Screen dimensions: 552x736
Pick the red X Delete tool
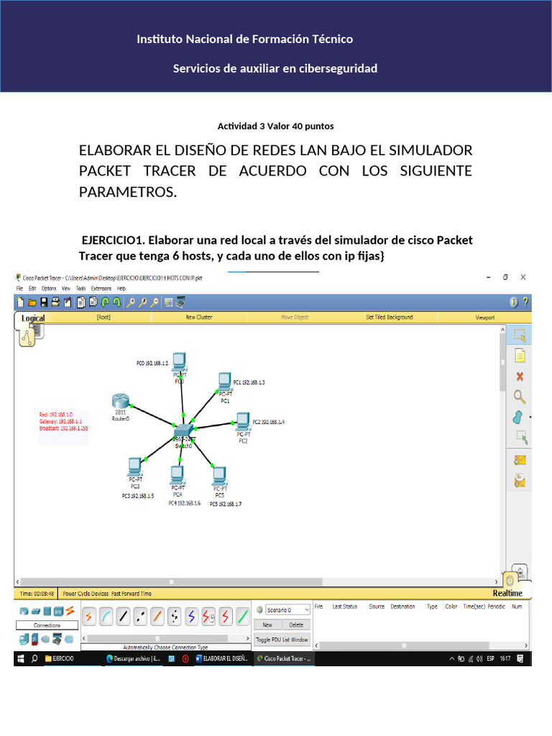pos(520,377)
